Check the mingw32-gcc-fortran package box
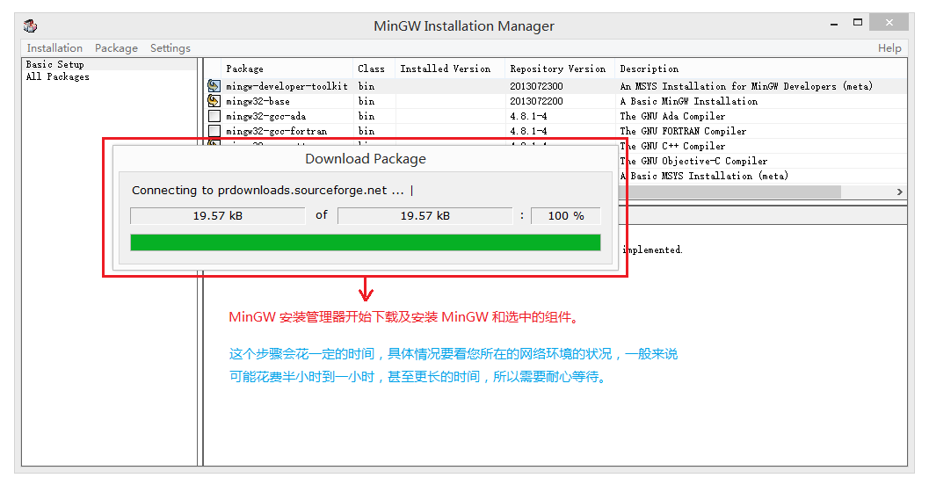 pyautogui.click(x=214, y=131)
